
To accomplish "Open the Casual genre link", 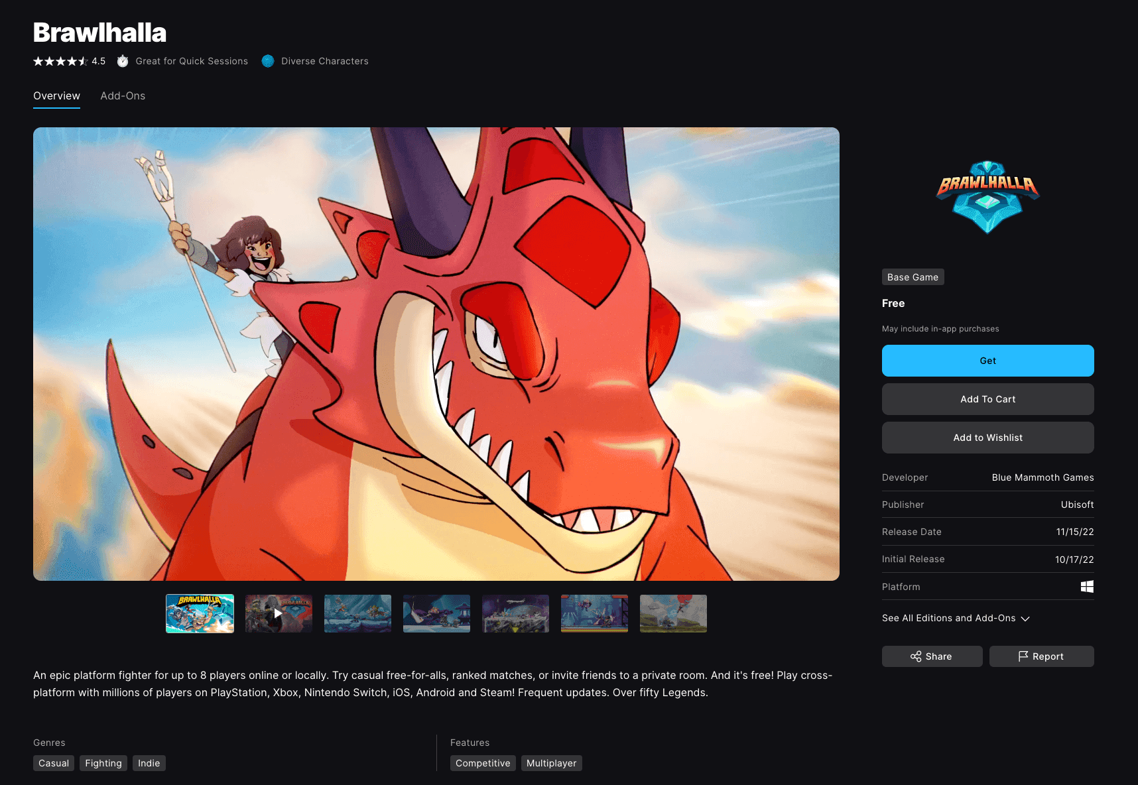I will (53, 762).
